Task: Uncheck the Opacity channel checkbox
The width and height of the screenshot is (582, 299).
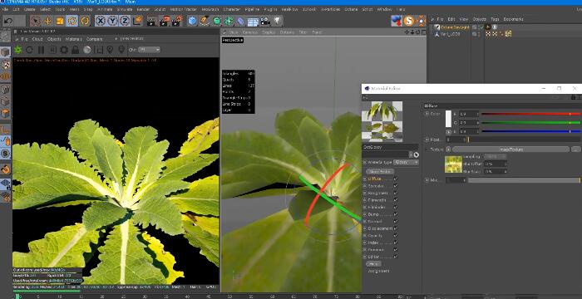Action: (395, 236)
